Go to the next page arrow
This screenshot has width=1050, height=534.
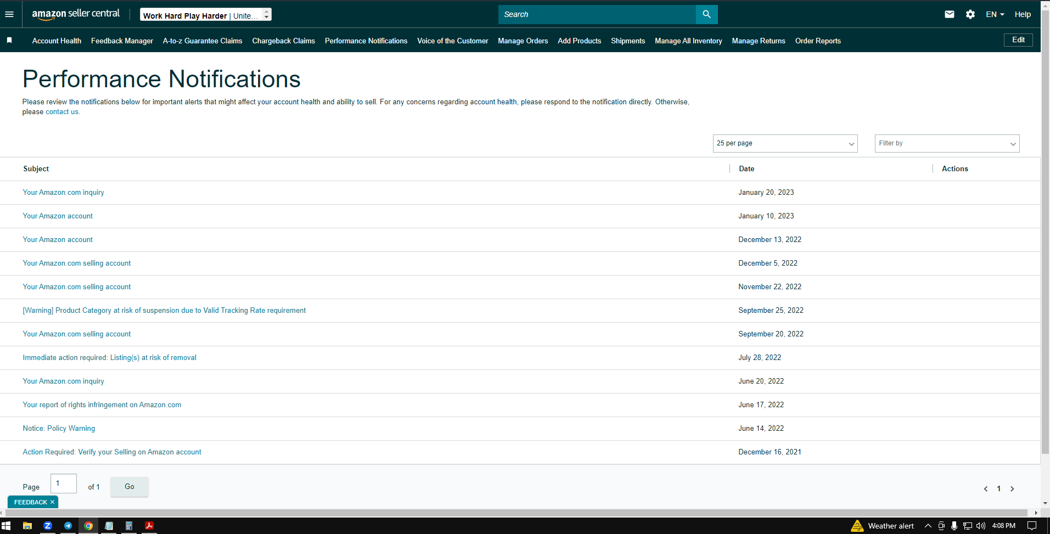[x=1012, y=488]
